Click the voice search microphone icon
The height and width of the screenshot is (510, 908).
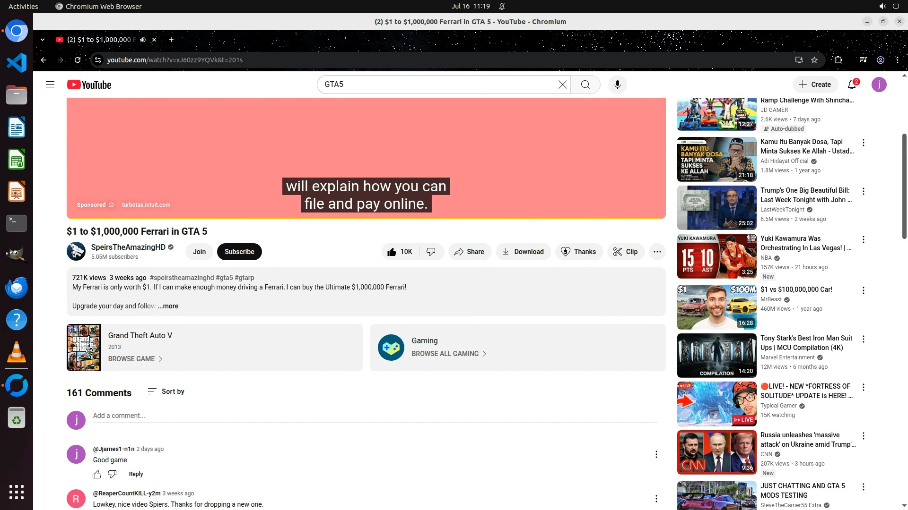click(617, 85)
